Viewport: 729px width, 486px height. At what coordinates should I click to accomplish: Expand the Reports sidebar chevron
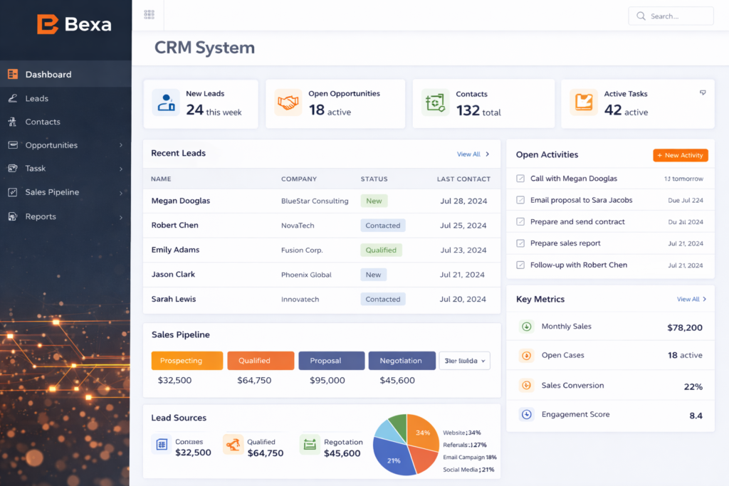121,217
